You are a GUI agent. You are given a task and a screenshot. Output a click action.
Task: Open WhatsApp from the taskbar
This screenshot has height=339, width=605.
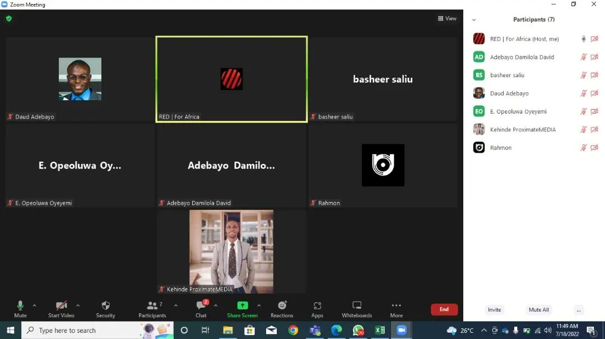coord(358,330)
